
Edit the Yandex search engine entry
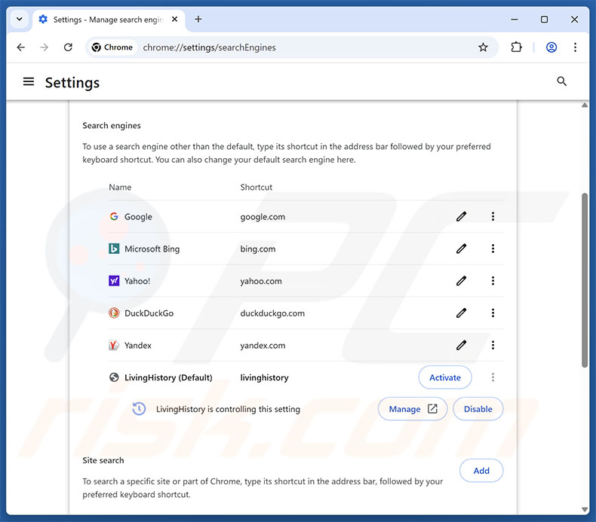point(461,345)
